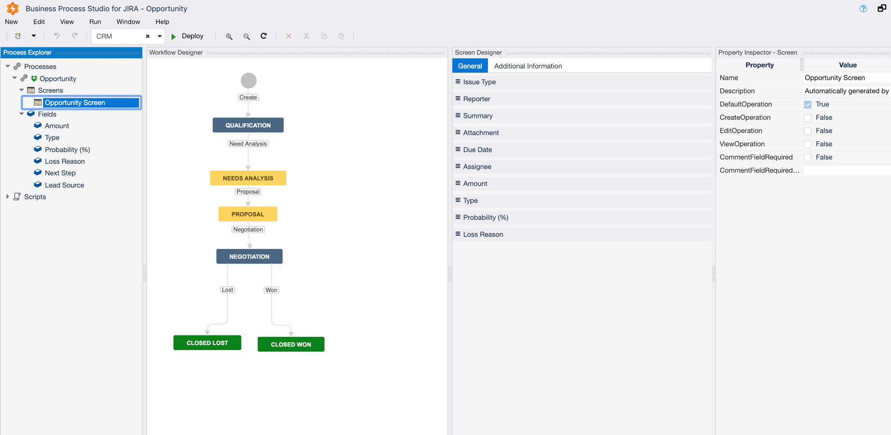Click the Paste icon in toolbar
The height and width of the screenshot is (435, 891).
click(341, 36)
